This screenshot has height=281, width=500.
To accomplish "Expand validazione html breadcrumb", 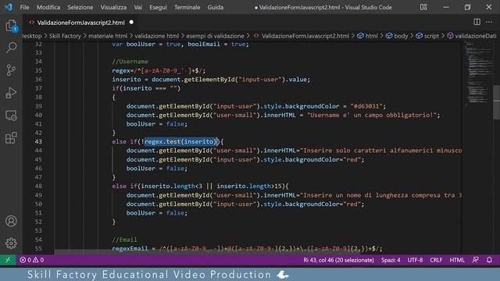I will pos(156,36).
